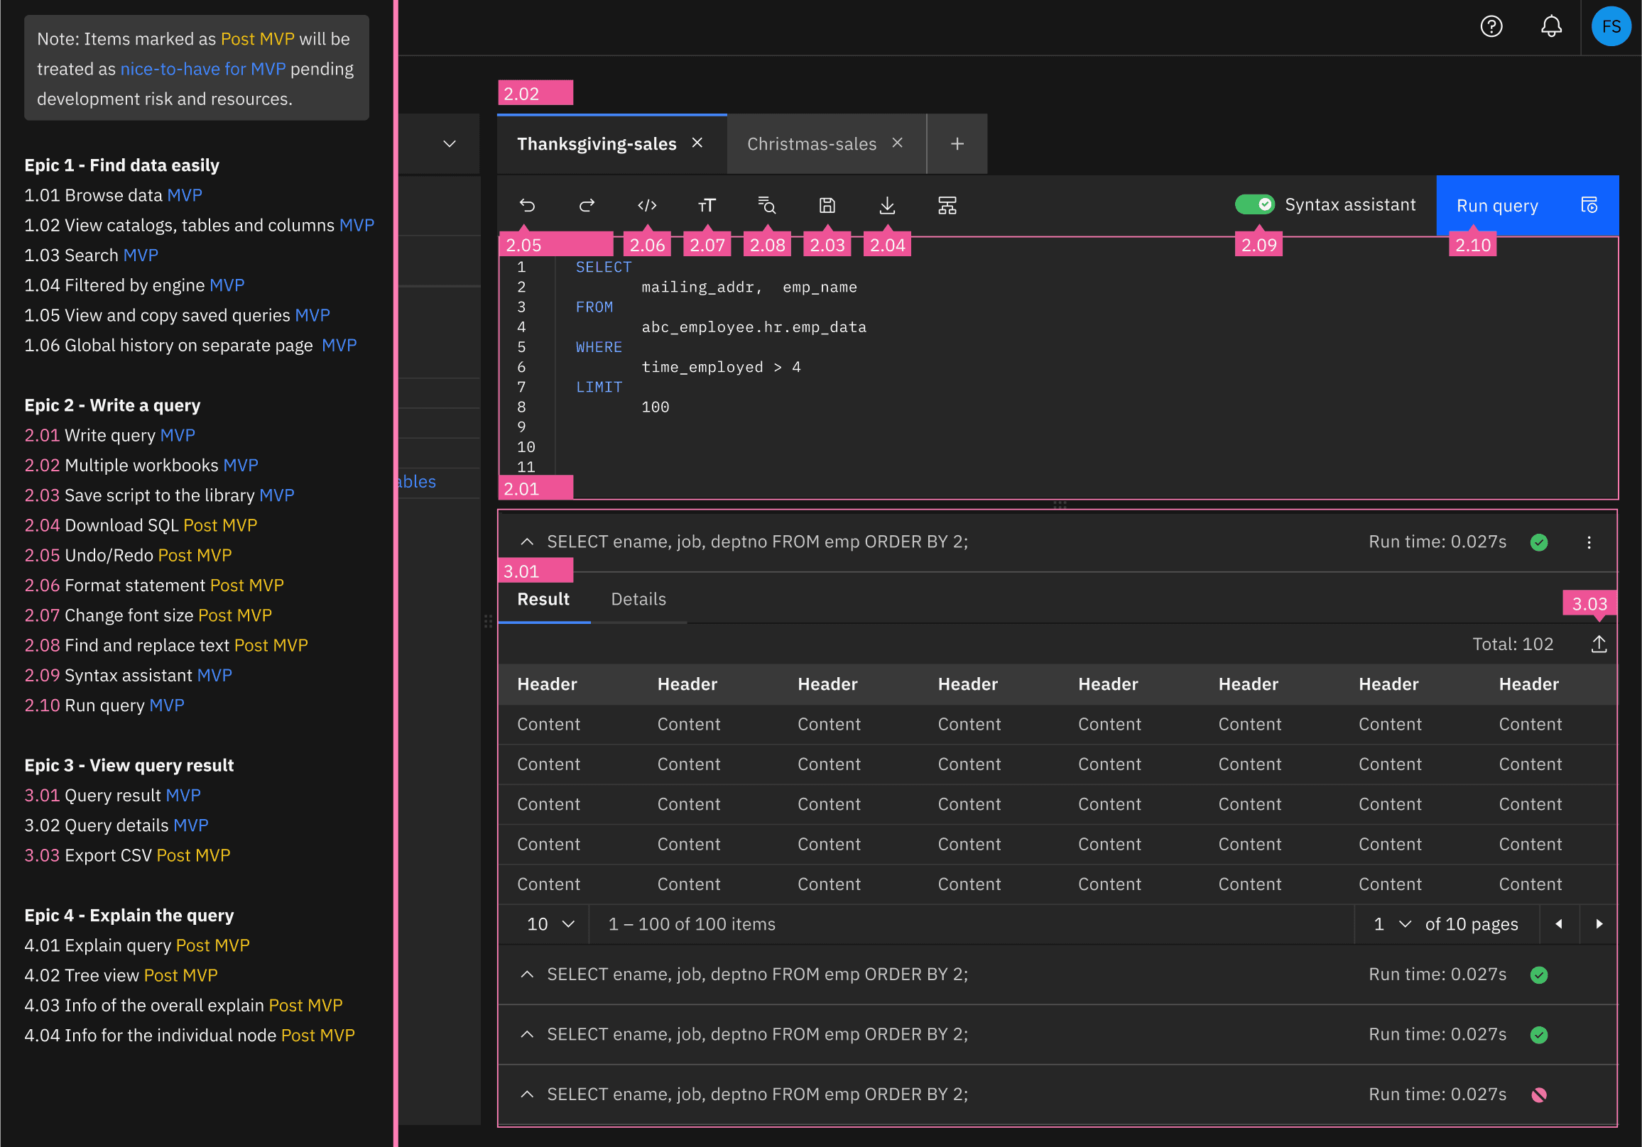Screen dimensions: 1642x1147
Task: Select the Details tab
Action: click(x=638, y=600)
